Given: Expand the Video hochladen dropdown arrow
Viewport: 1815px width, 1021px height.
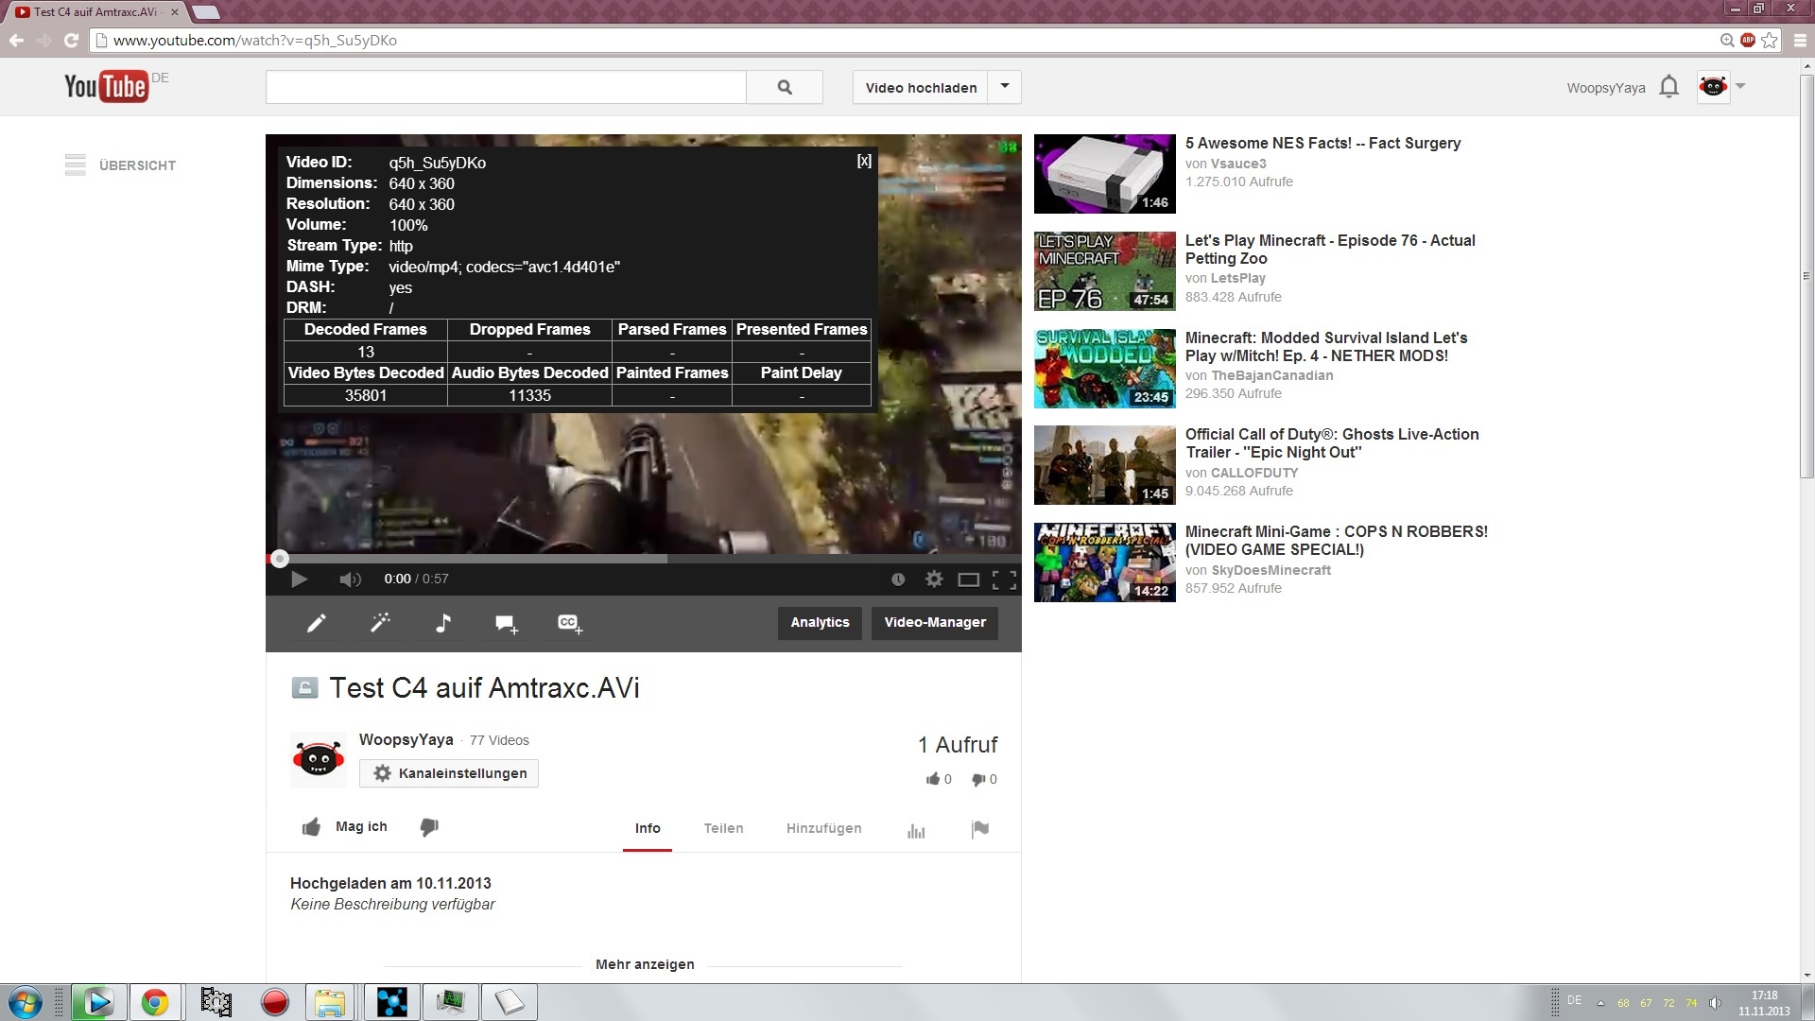Looking at the screenshot, I should 1005,86.
